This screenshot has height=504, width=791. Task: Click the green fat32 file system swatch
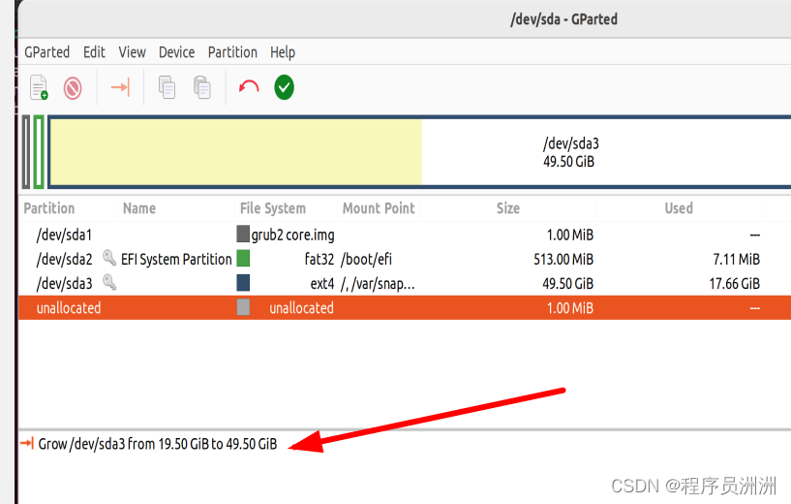coord(243,258)
